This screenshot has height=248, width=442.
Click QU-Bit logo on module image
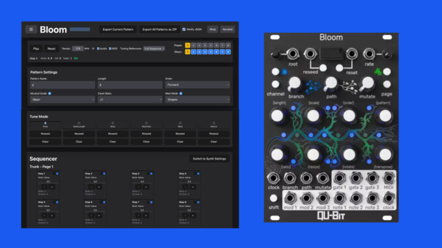331,215
